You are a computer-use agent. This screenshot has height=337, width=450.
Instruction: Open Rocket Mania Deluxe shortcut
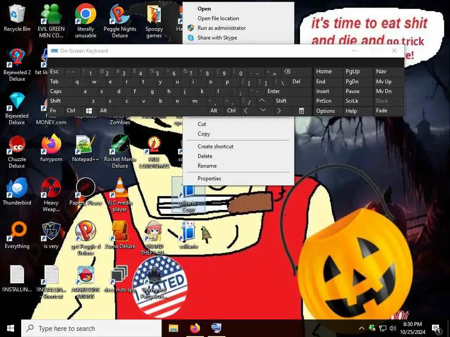pyautogui.click(x=120, y=151)
